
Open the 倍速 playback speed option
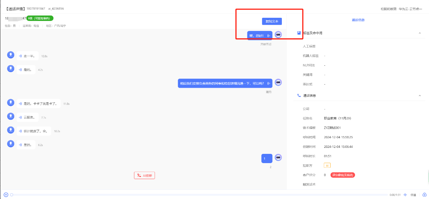pyautogui.click(x=413, y=195)
